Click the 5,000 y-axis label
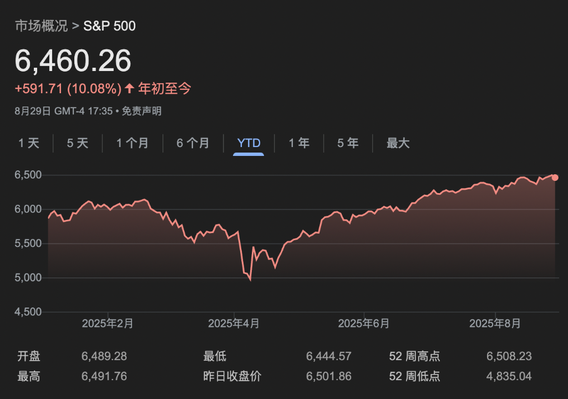 coord(28,277)
